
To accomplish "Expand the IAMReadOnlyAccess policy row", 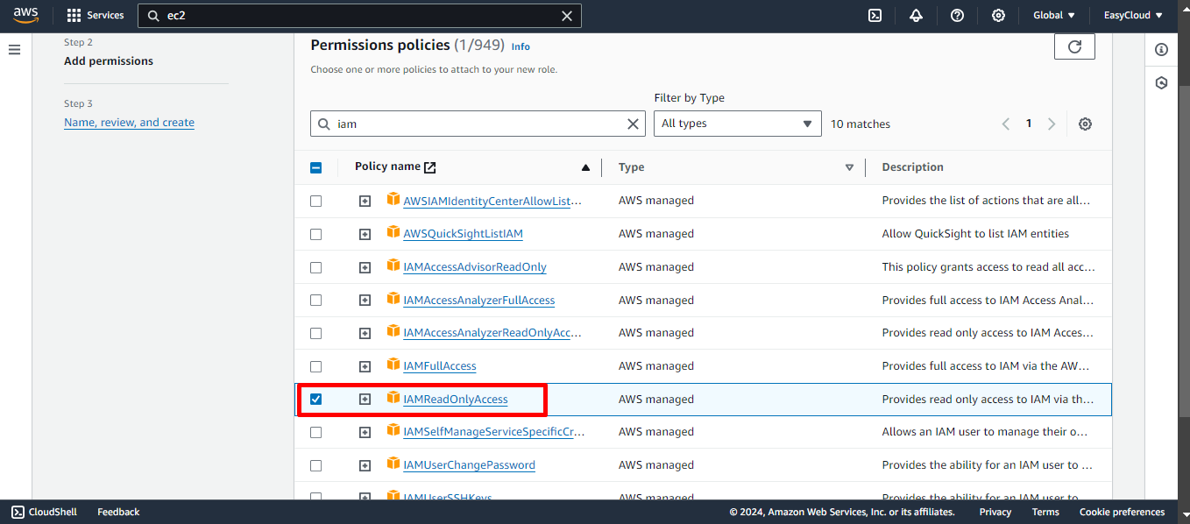I will (x=365, y=399).
